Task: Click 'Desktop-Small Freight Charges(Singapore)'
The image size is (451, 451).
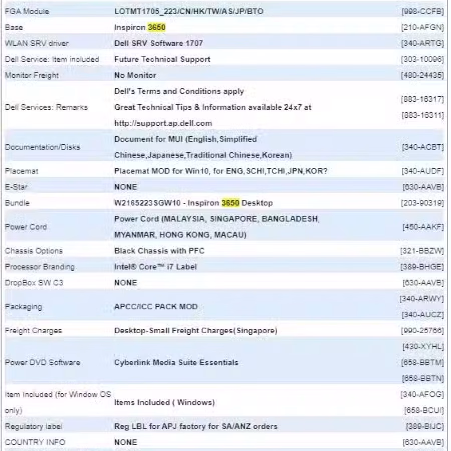Action: 196,331
